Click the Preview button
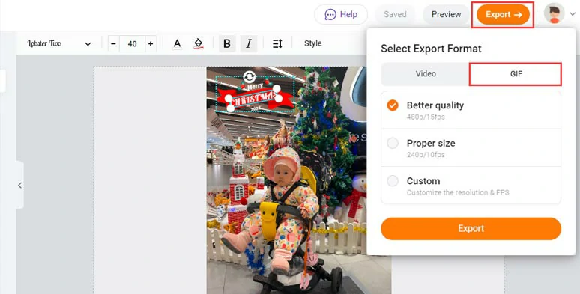The height and width of the screenshot is (294, 580). [446, 15]
